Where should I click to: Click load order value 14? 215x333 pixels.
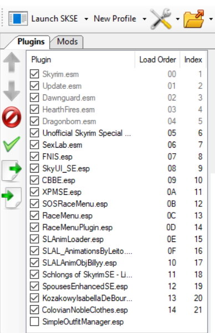(172, 310)
